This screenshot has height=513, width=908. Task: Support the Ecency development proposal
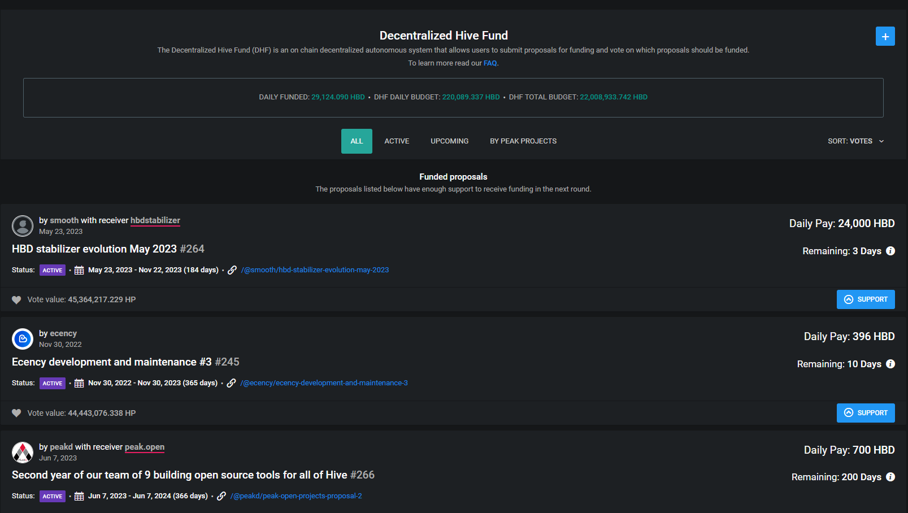pos(866,413)
